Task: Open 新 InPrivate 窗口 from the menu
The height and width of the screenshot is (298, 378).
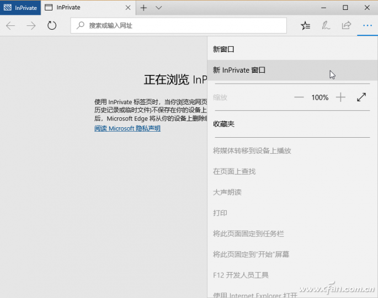Action: point(292,70)
